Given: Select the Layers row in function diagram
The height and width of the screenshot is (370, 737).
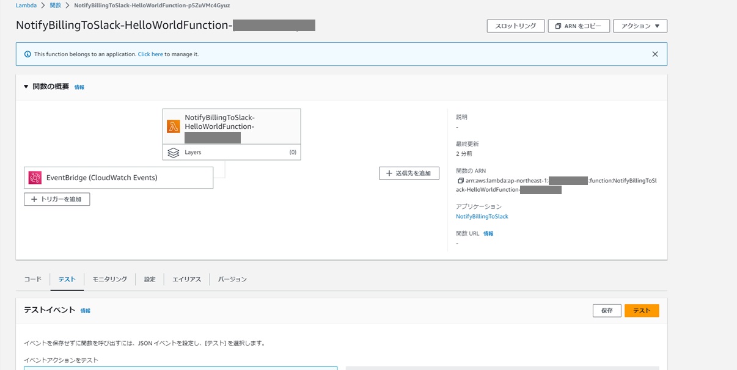Looking at the screenshot, I should [x=232, y=153].
